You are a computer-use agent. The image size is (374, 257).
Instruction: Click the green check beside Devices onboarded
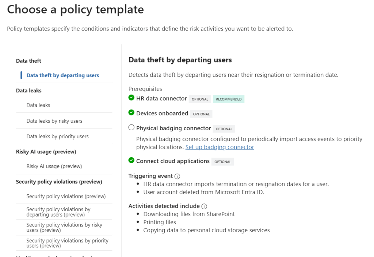131,113
